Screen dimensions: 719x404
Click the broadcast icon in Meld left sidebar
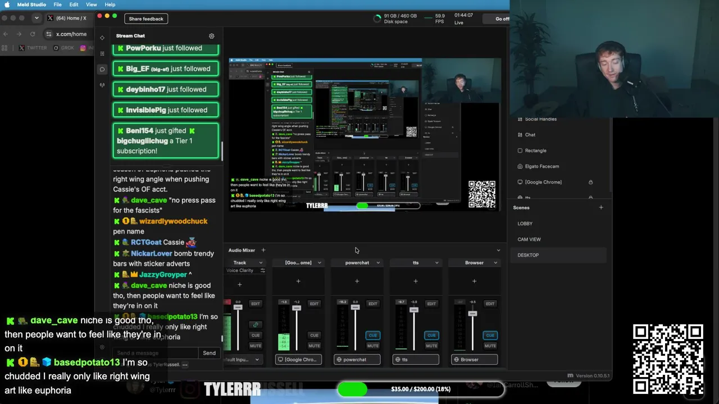point(102,85)
